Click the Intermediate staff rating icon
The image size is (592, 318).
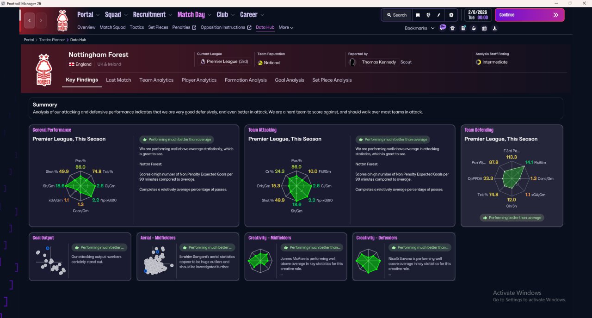(478, 62)
